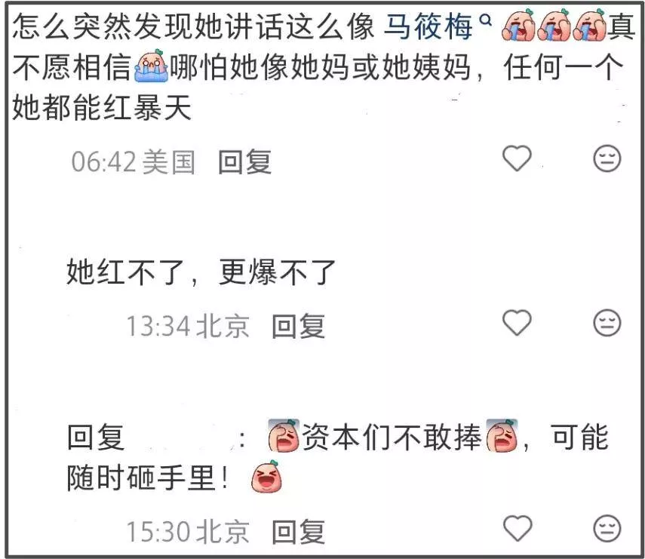Like the 15:30 北京 comment with heart icon
Viewport: 645px width, 559px height.
[x=517, y=528]
